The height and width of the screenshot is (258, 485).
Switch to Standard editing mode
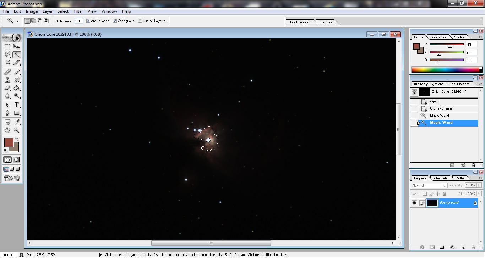point(7,160)
